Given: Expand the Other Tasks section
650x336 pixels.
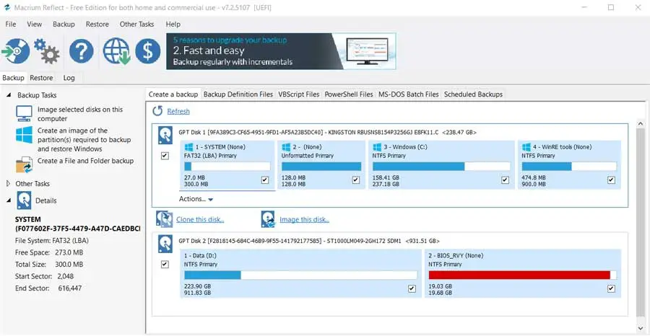Looking at the screenshot, I should pyautogui.click(x=8, y=183).
